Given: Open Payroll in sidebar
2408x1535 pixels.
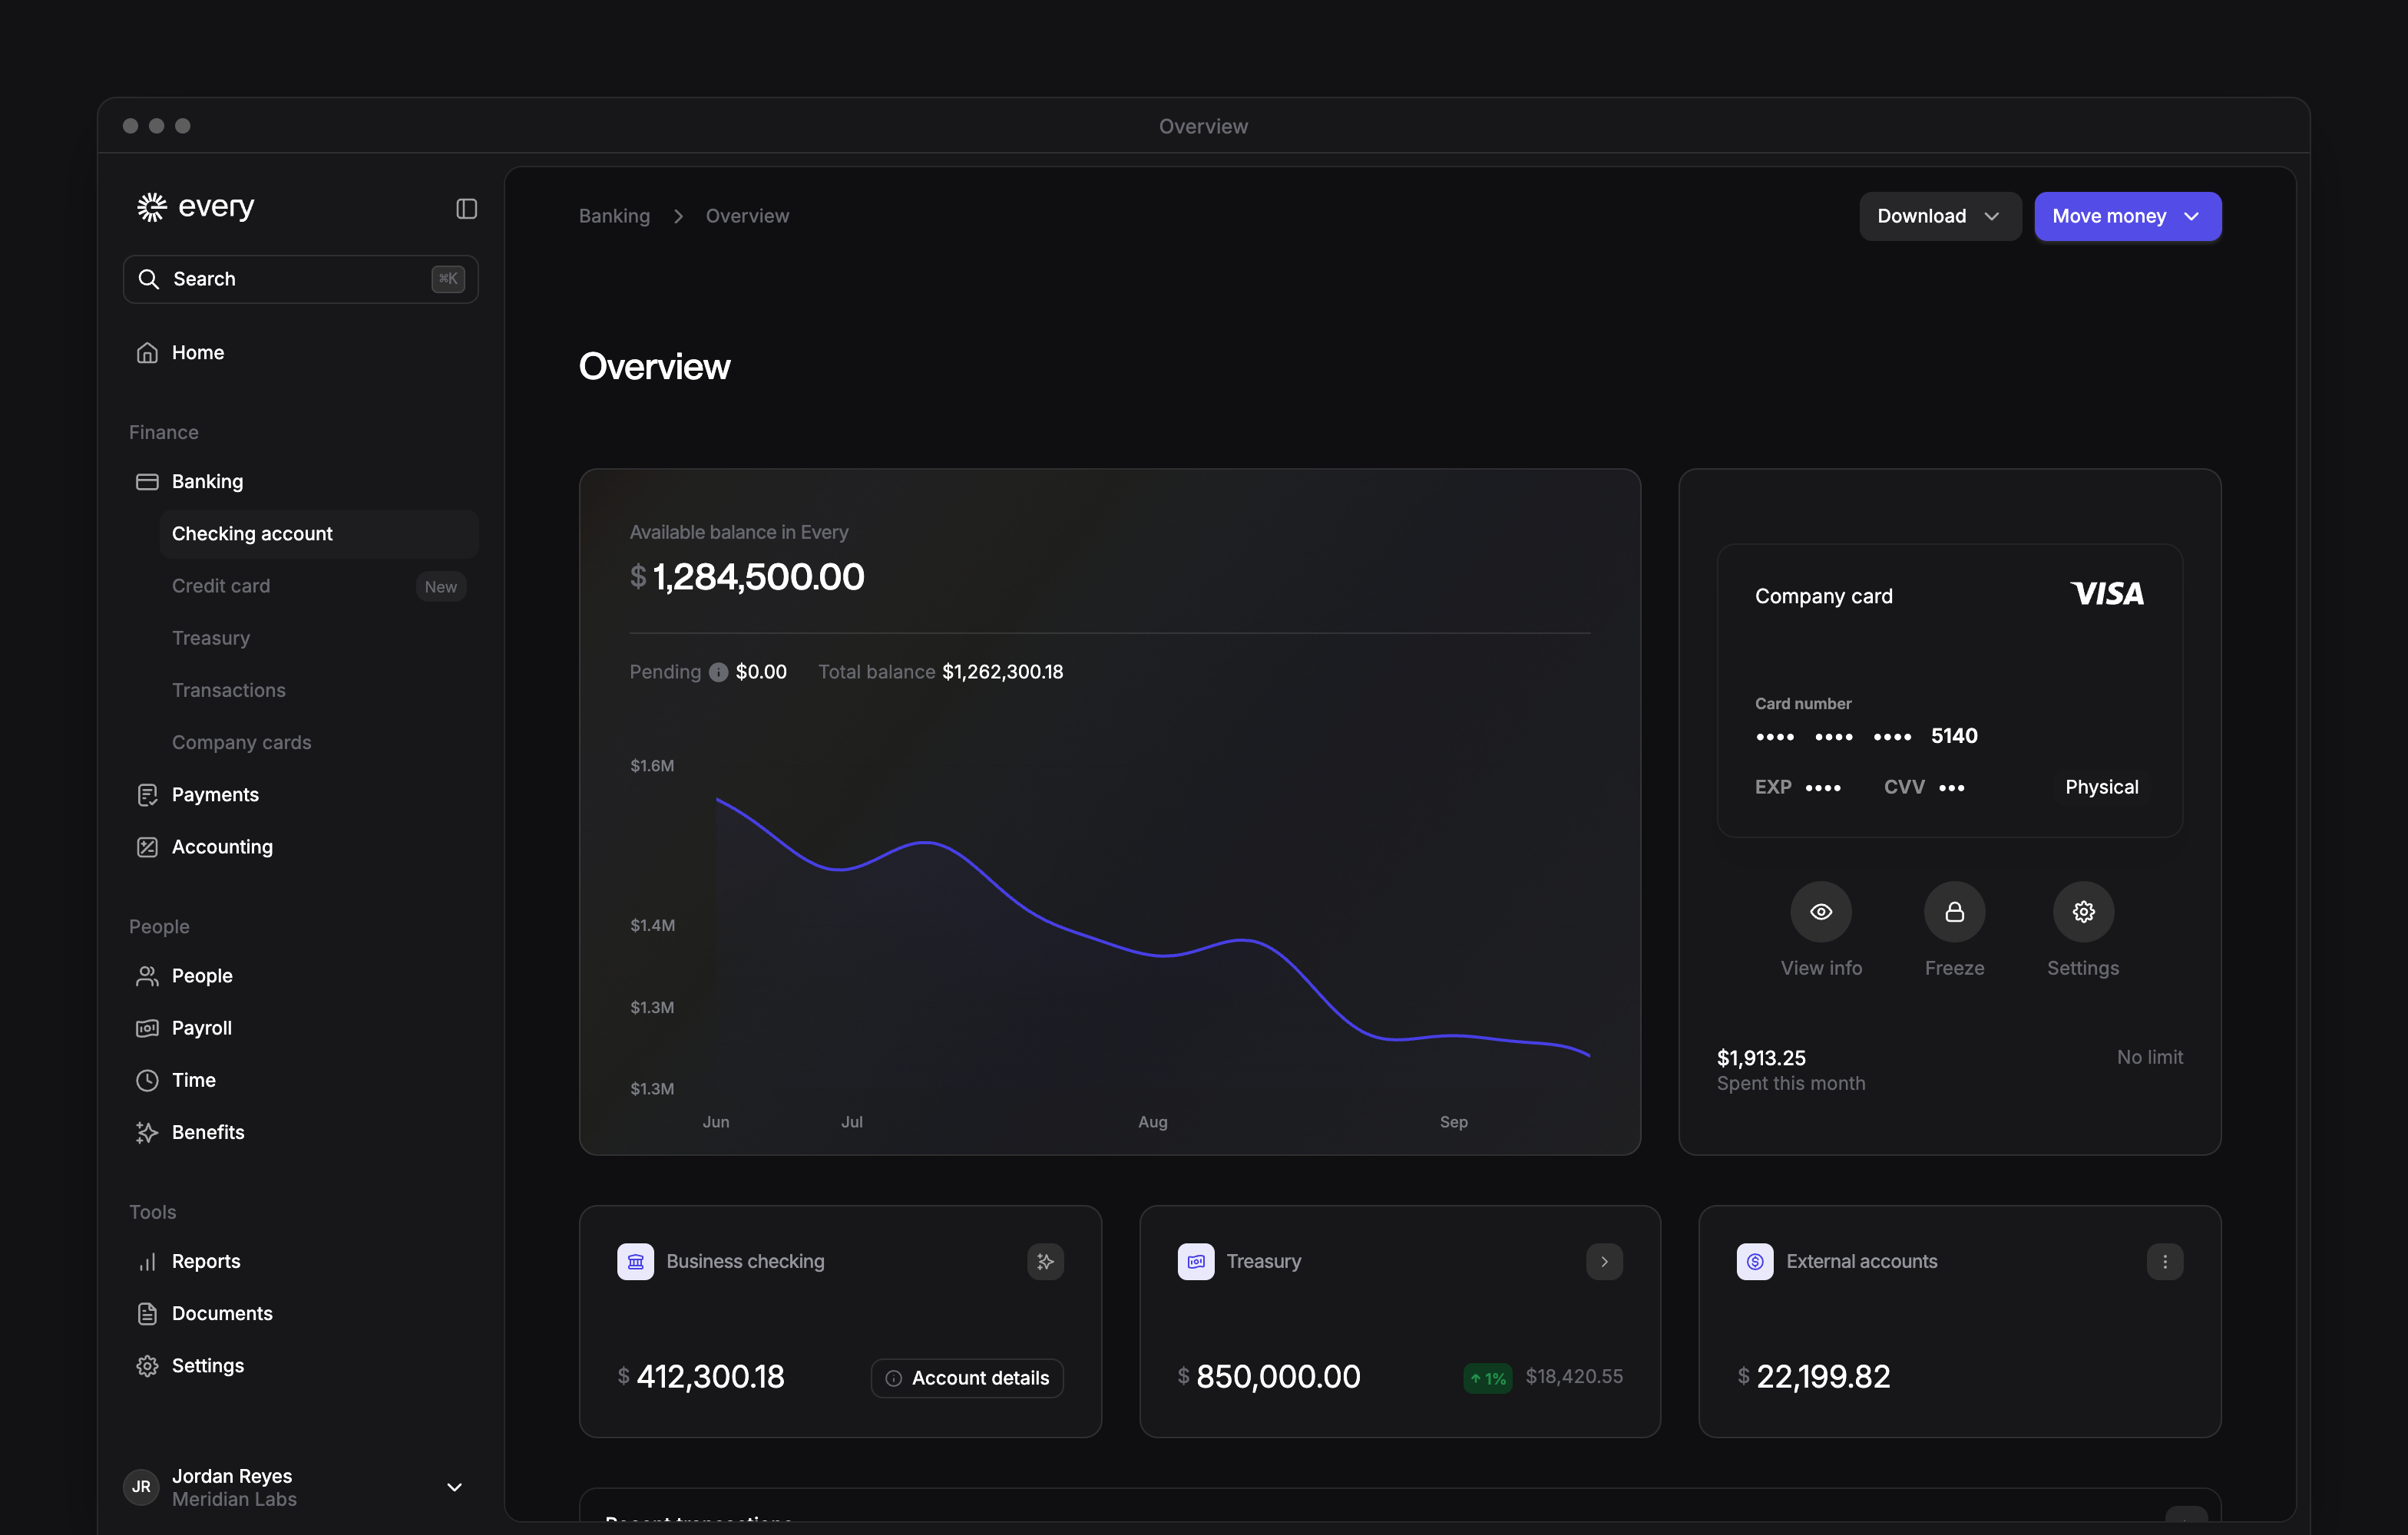Looking at the screenshot, I should click(300, 1028).
